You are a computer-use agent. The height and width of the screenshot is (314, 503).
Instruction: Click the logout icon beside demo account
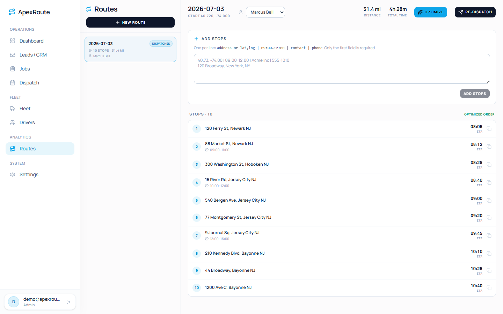[68, 302]
